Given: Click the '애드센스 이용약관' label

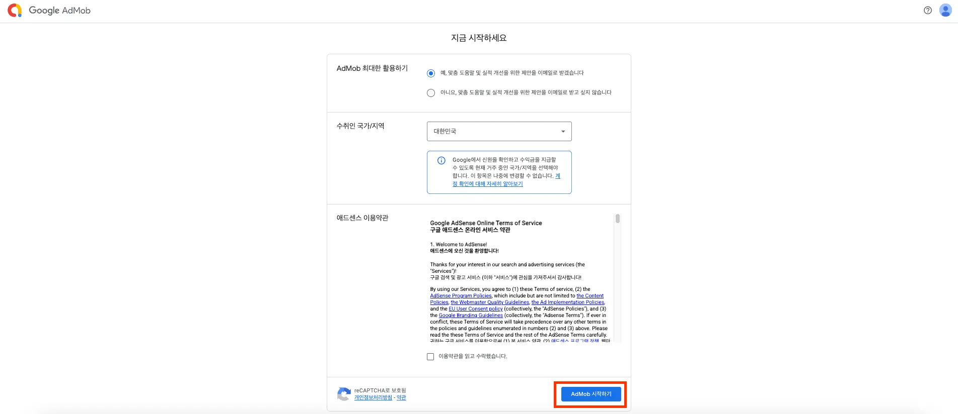Looking at the screenshot, I should (x=362, y=218).
